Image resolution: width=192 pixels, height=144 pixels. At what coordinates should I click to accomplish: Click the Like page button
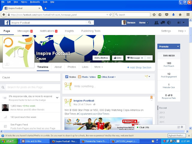coord(118,58)
